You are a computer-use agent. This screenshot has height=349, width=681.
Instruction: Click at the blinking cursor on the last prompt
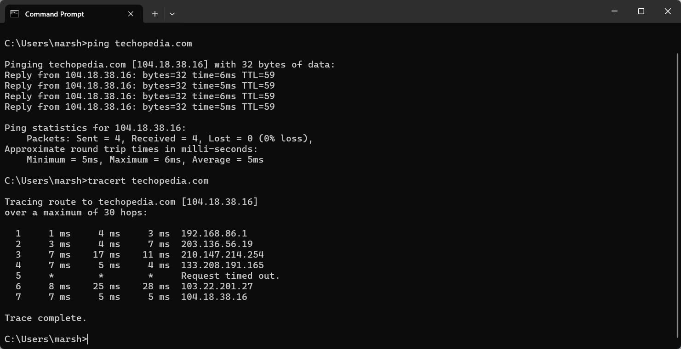87,339
